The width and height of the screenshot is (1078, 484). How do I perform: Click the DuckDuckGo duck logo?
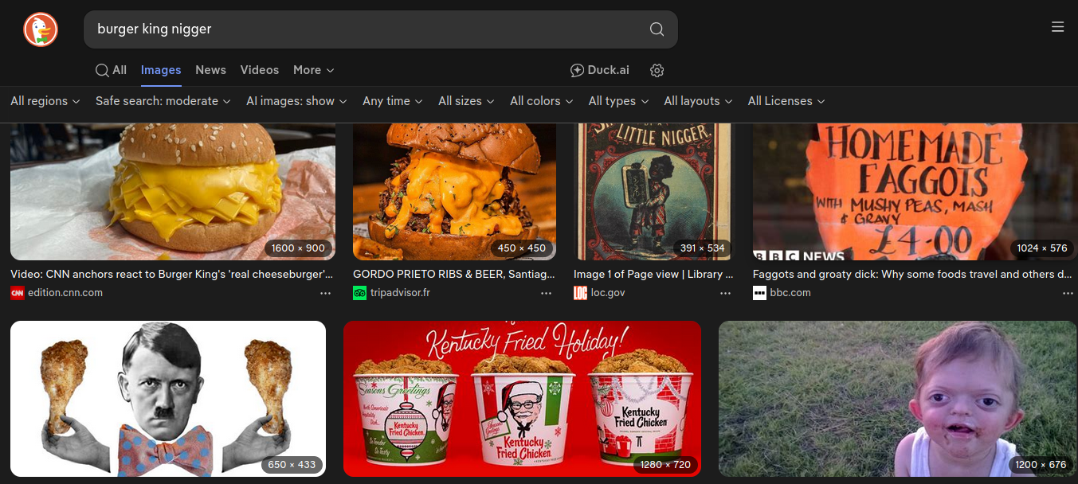tap(41, 29)
